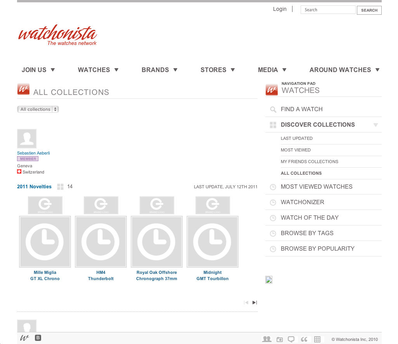Viewport: 398px width, 344px height.
Task: Click the broken image icon in sidebar
Action: click(x=269, y=280)
